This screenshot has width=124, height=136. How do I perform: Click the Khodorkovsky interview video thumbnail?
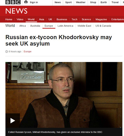coord(64,95)
